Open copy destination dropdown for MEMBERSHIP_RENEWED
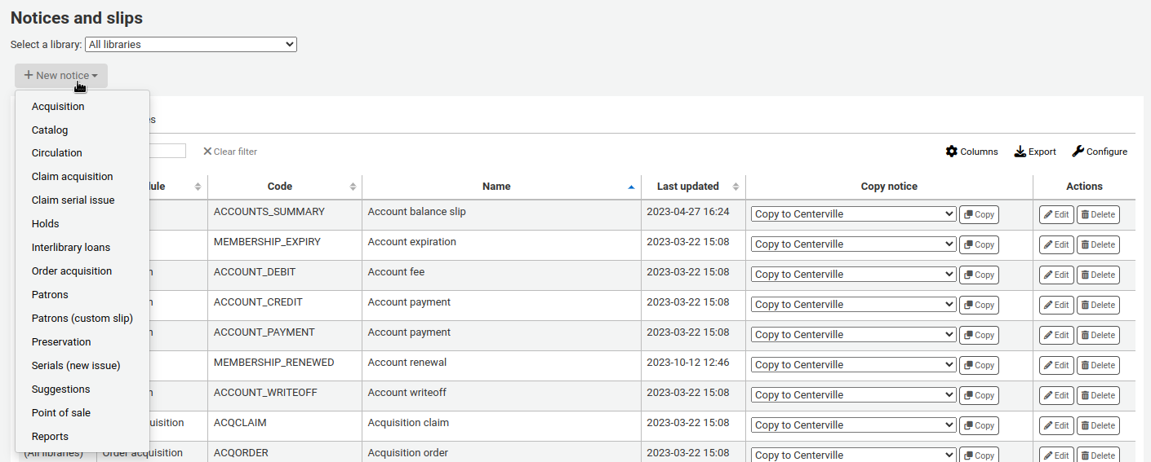The image size is (1151, 462). [x=852, y=365]
